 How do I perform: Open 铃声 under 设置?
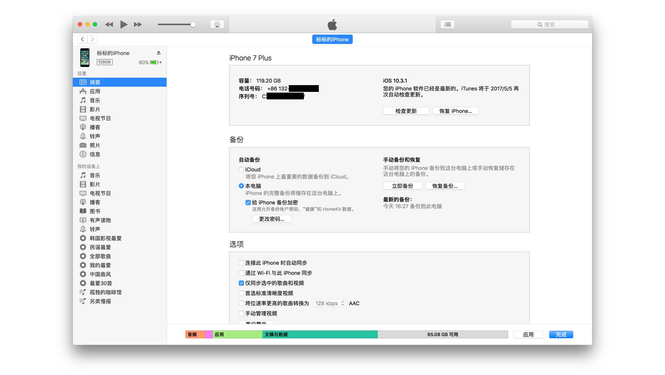(120, 136)
